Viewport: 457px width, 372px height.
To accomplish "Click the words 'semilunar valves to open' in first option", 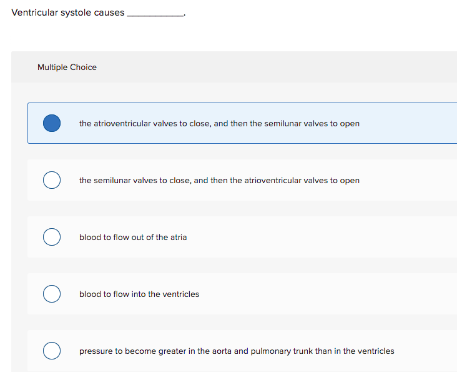I will (x=312, y=124).
